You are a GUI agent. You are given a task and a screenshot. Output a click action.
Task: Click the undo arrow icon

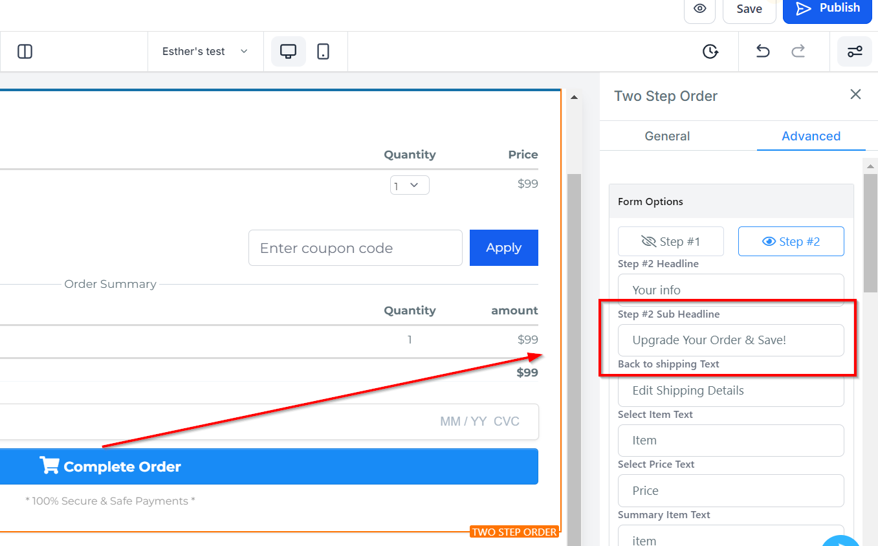tap(763, 51)
